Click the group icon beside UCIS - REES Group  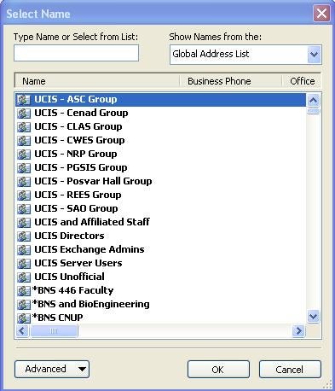pyautogui.click(x=24, y=195)
